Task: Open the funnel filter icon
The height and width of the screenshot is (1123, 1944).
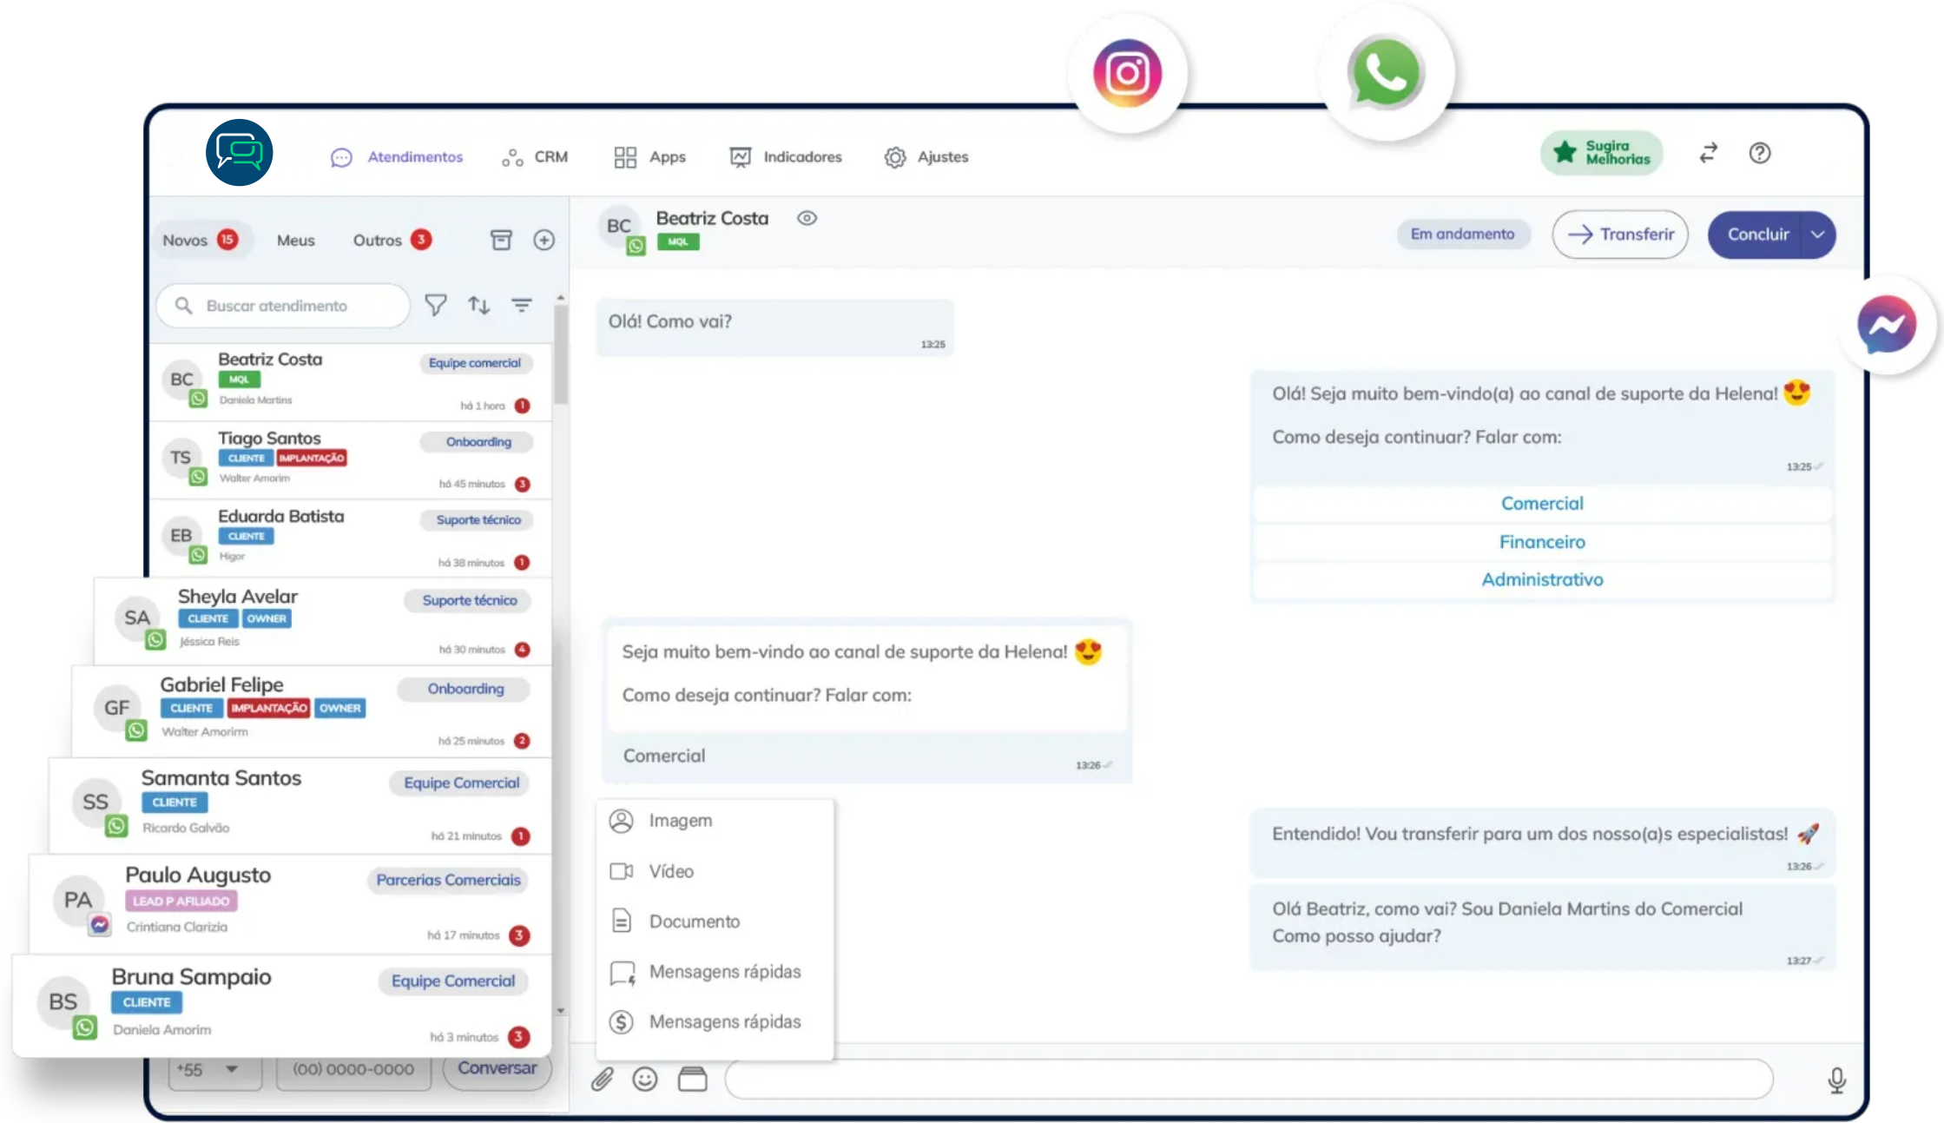Action: [436, 305]
